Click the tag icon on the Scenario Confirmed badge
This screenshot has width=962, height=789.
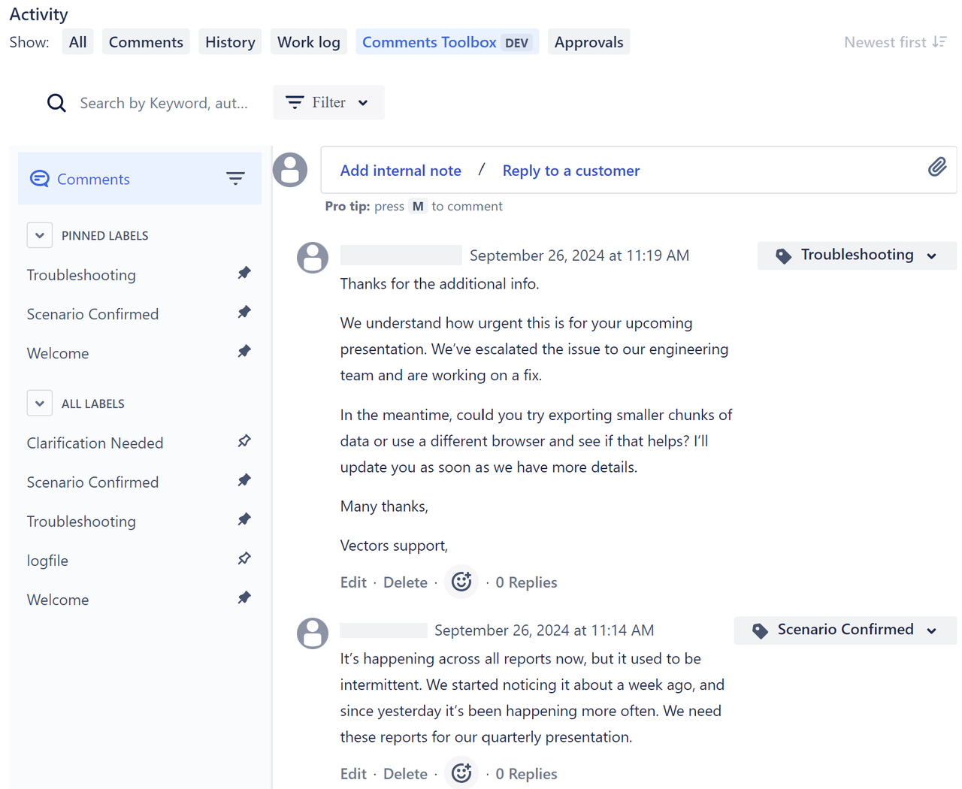(759, 630)
